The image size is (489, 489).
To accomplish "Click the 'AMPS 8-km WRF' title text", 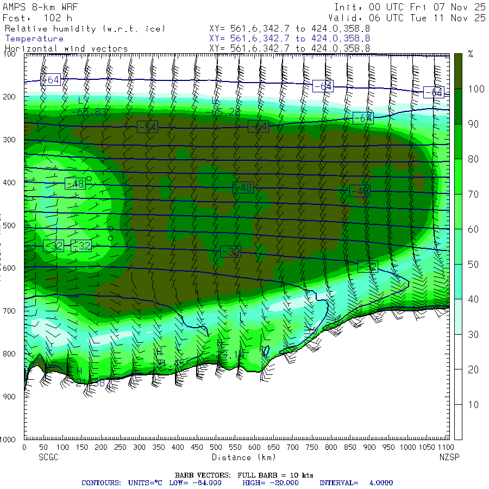I will 40,7.
